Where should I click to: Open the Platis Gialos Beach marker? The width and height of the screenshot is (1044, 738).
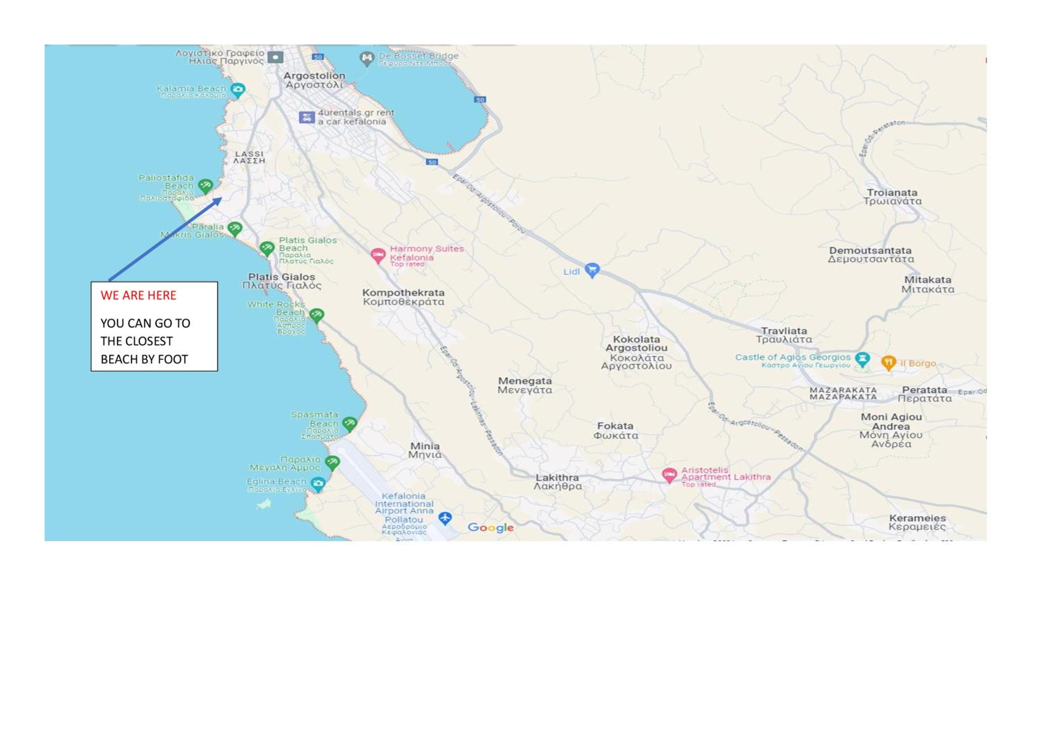(267, 248)
